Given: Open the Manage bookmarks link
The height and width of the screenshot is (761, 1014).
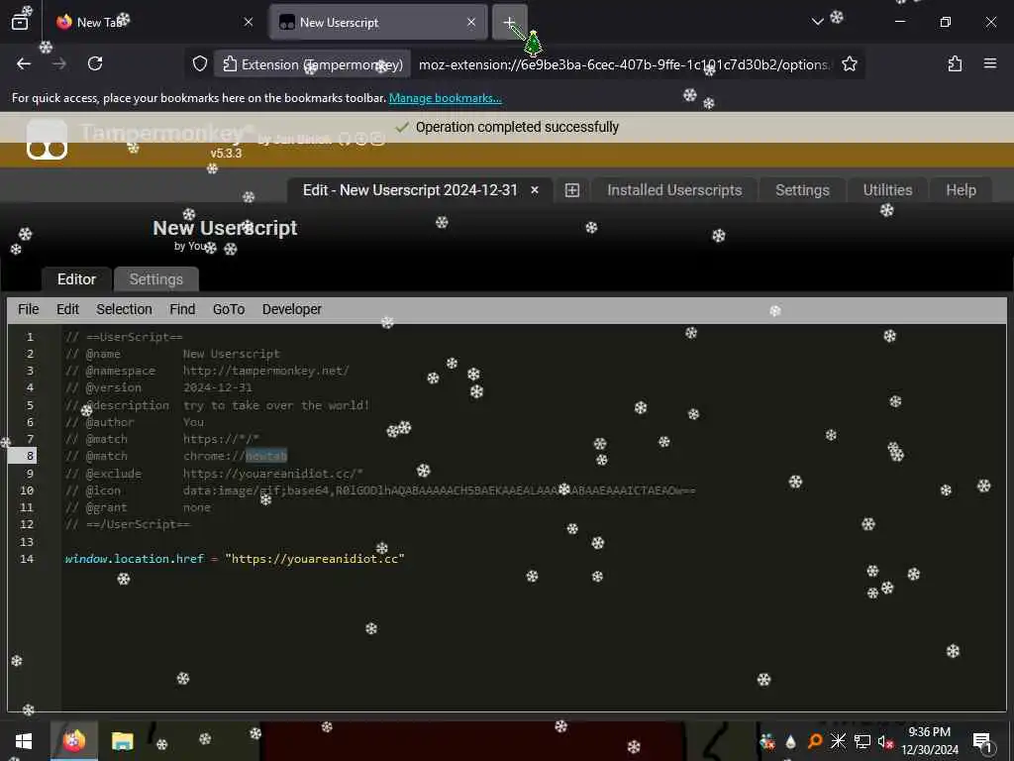Looking at the screenshot, I should pyautogui.click(x=445, y=98).
